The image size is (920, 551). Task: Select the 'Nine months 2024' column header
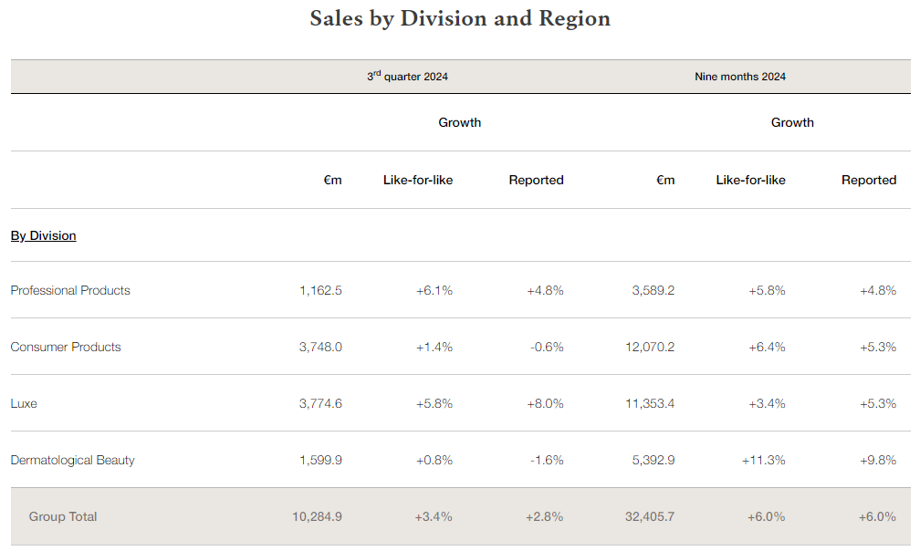tap(739, 77)
